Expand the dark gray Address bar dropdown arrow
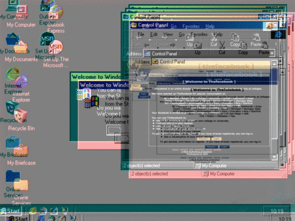Image resolution: width=295 pixels, height=221 pixels. click(272, 53)
